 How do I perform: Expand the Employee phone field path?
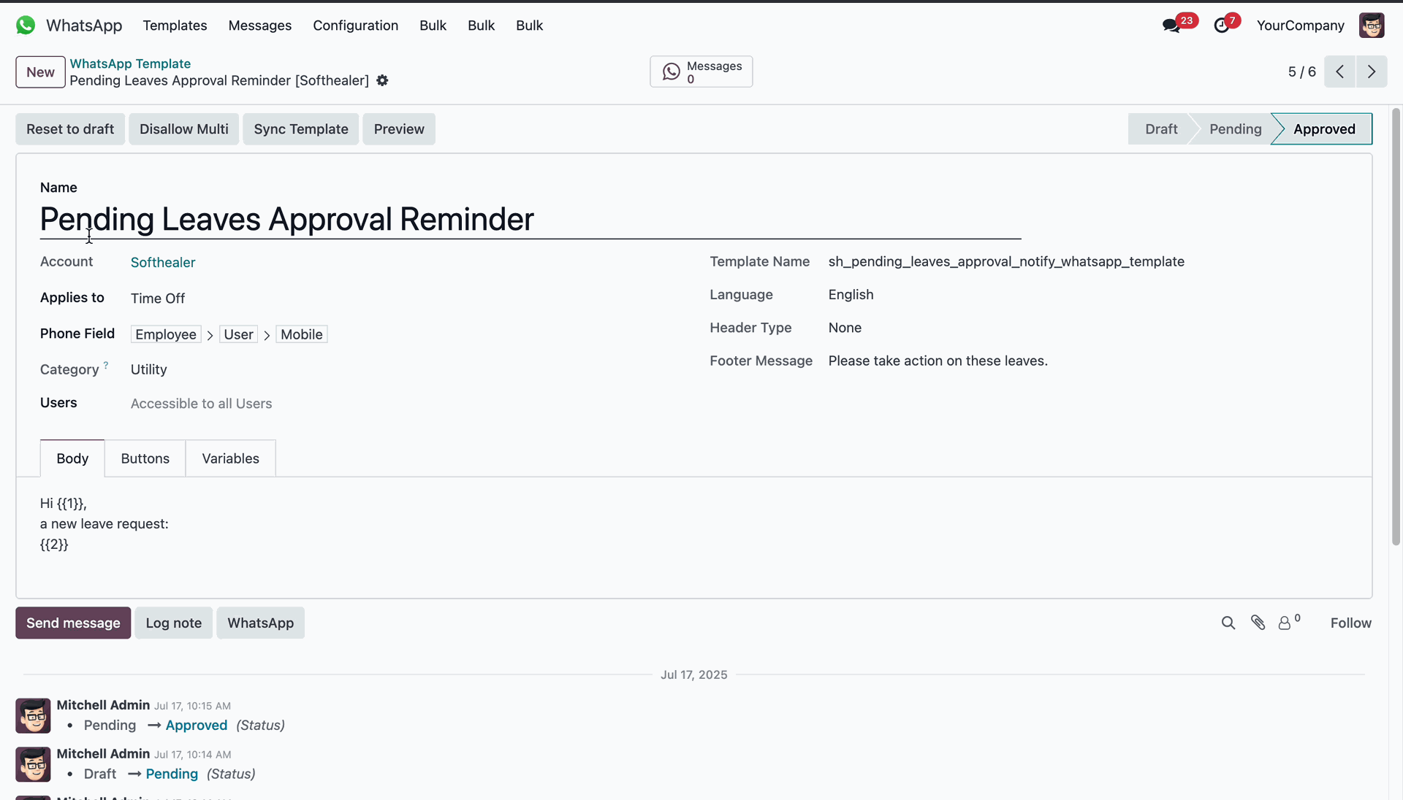point(166,334)
